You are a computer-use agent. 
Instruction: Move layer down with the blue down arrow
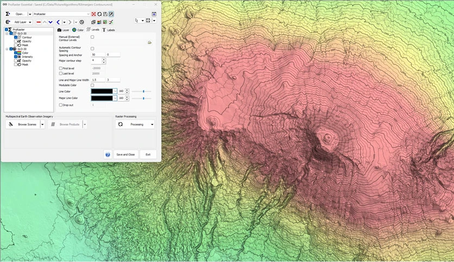click(51, 22)
